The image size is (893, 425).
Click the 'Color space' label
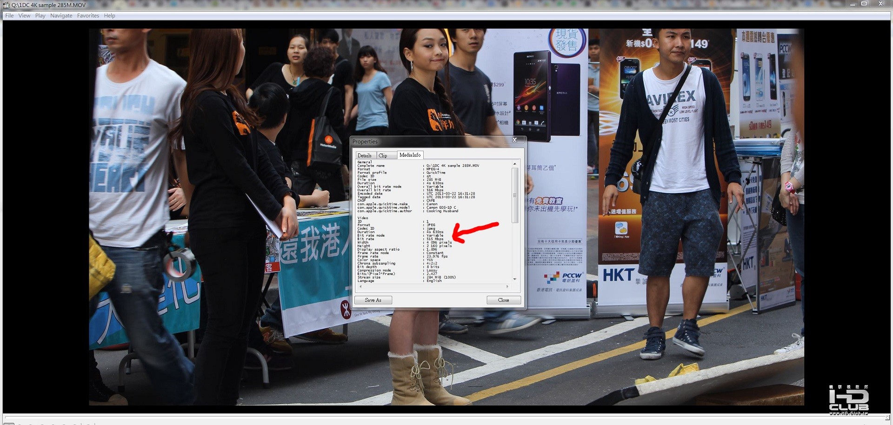coord(369,260)
